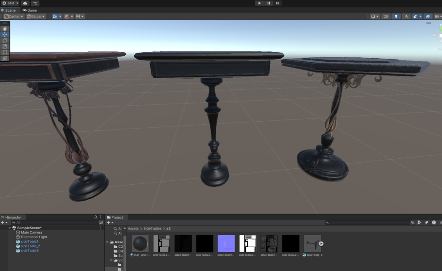Open grid snapping settings dropdown
The height and width of the screenshot is (271, 442).
point(72,16)
